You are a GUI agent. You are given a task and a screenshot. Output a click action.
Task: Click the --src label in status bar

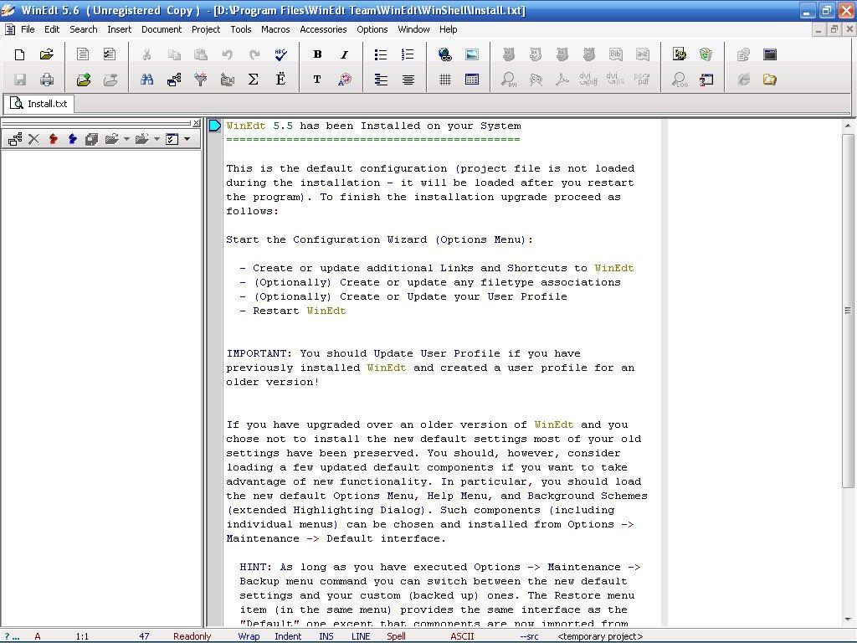tap(529, 636)
